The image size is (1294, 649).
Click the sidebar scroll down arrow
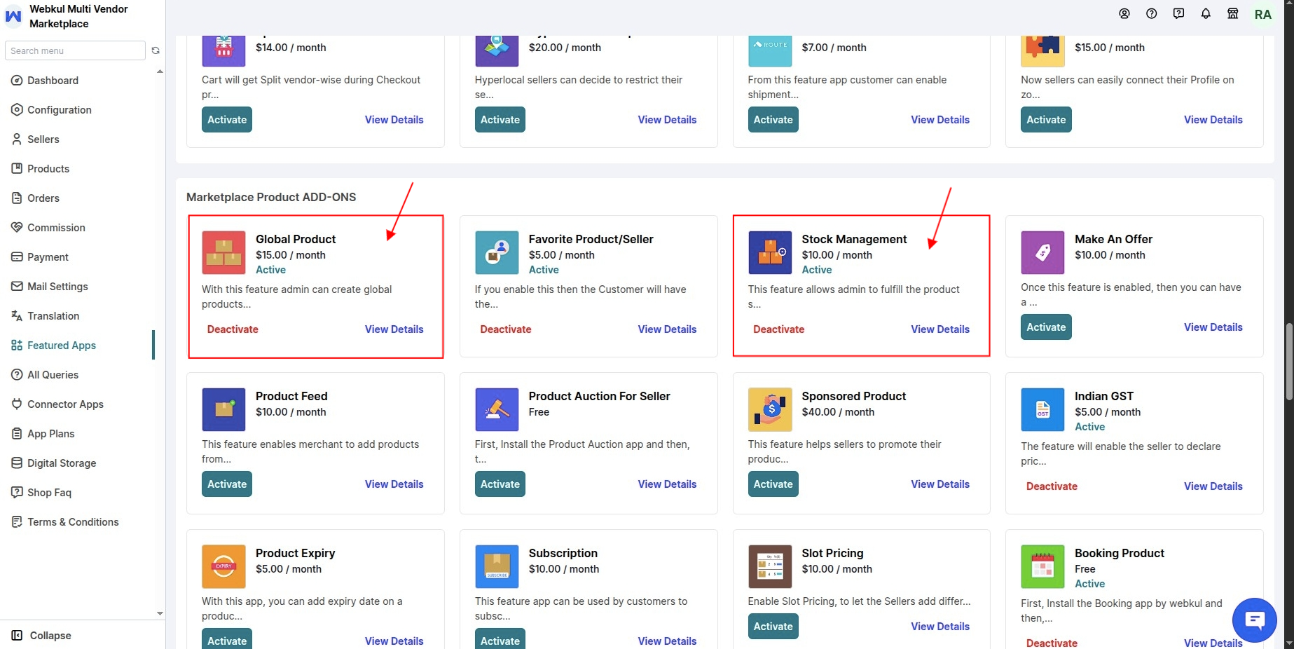(160, 613)
